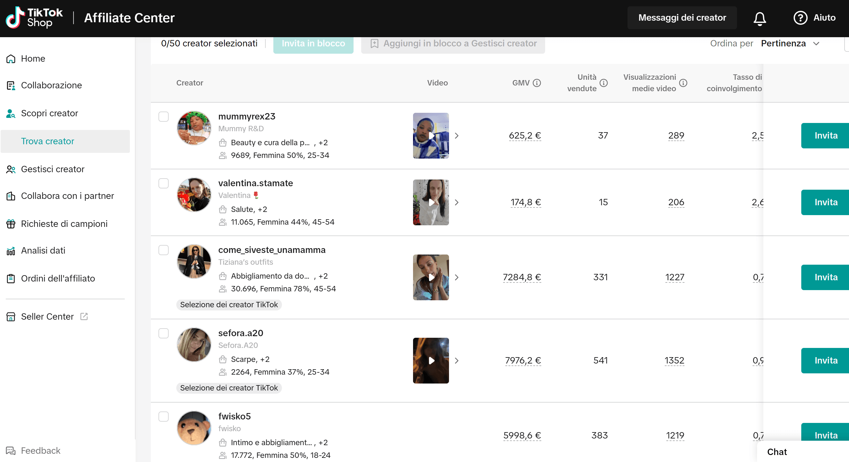Click the Ordini dell'affiliato clipboard icon

[x=11, y=278]
